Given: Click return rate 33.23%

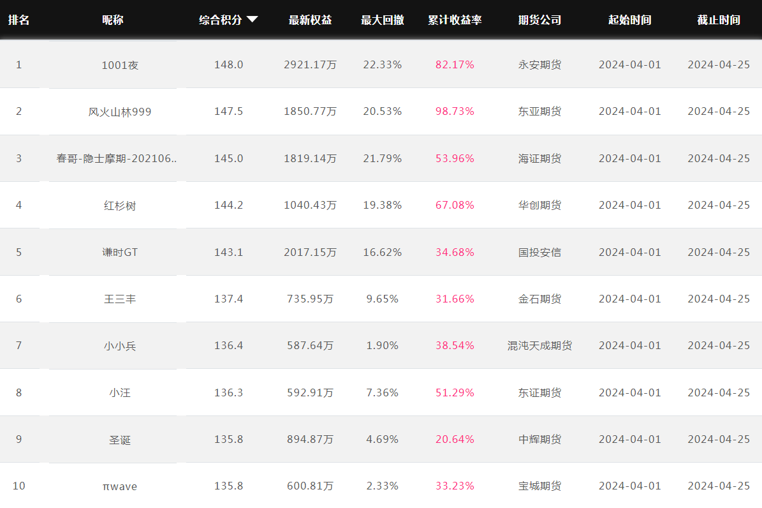Looking at the screenshot, I should click(455, 486).
